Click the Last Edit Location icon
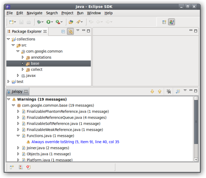Screen dimensions: 206x178 [x=91, y=22]
